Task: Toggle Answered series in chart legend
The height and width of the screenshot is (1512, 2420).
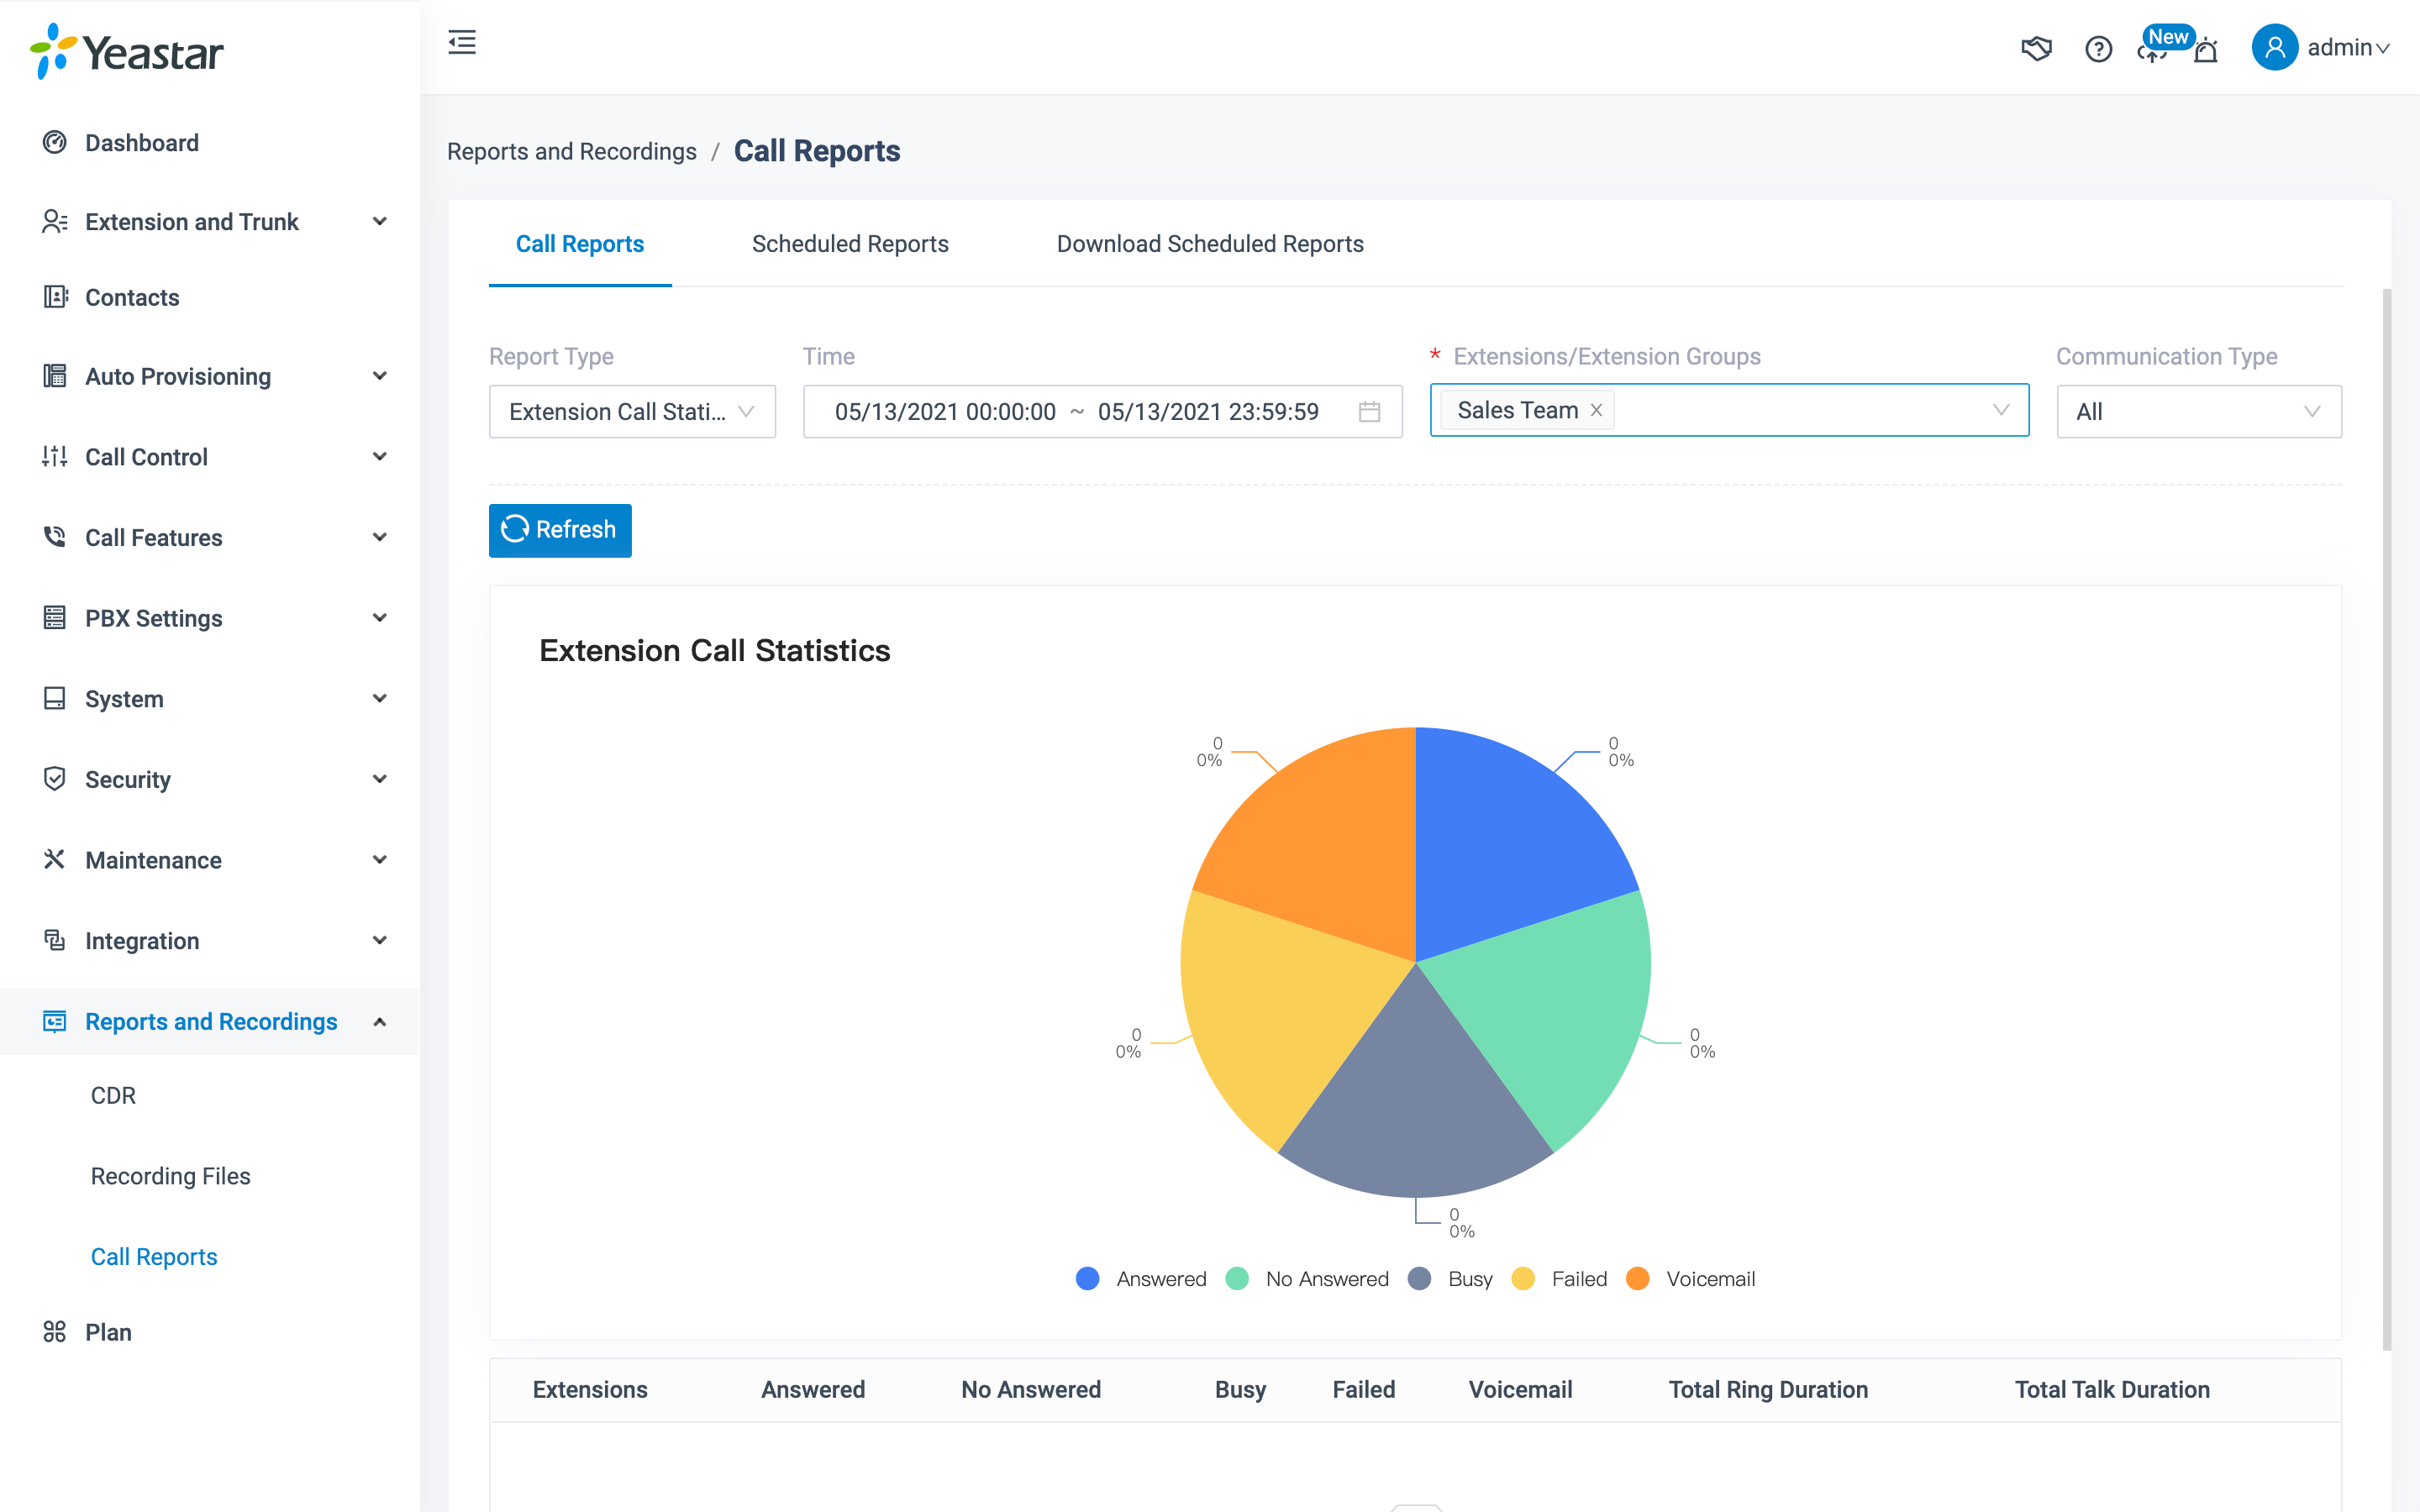Action: click(1141, 1279)
